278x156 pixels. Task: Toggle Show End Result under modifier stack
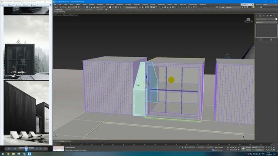click(261, 40)
